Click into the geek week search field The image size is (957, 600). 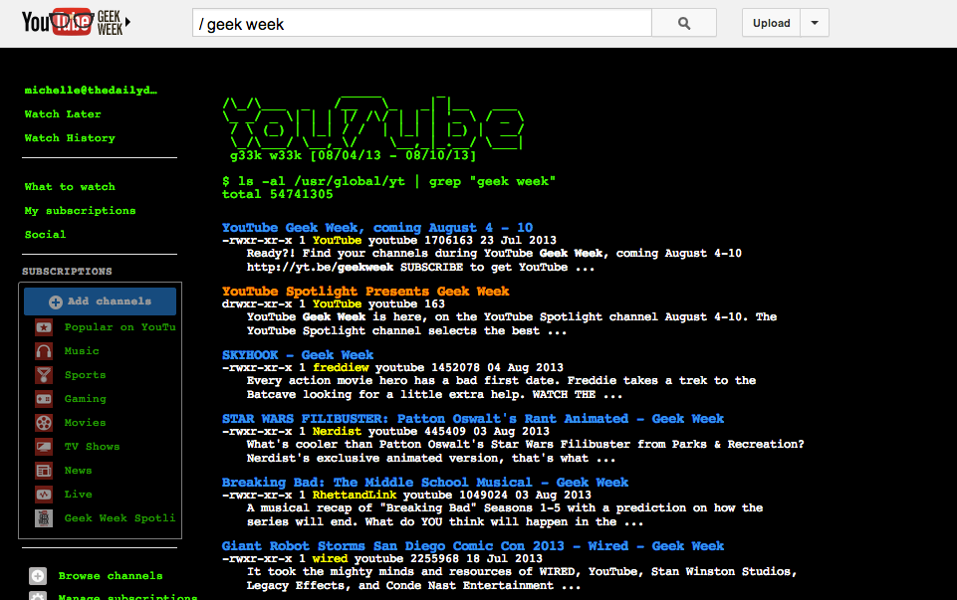pos(421,23)
